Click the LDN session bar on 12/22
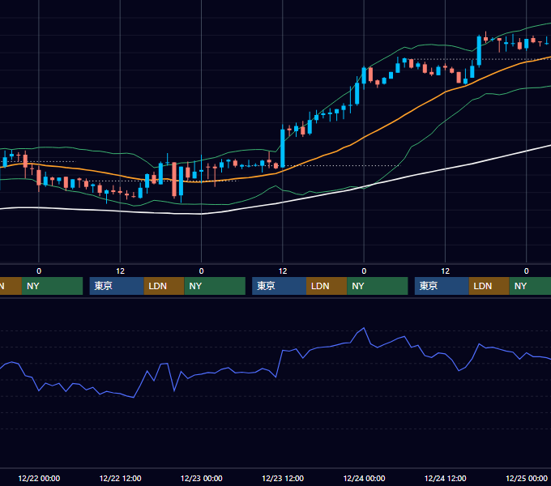The height and width of the screenshot is (486, 551). (164, 286)
